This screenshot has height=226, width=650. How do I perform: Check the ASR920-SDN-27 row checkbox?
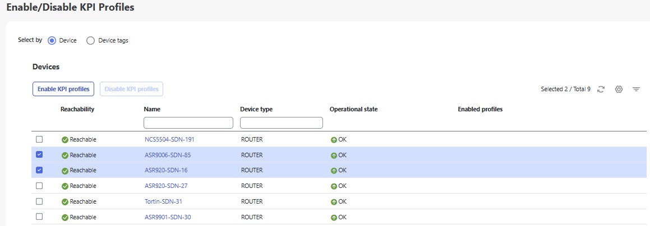(x=39, y=186)
